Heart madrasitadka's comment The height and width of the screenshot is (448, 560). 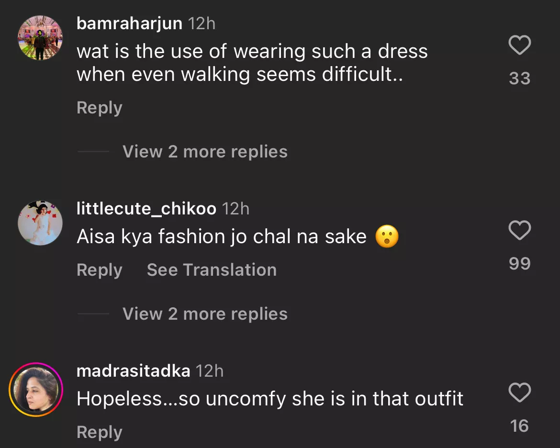(x=519, y=393)
